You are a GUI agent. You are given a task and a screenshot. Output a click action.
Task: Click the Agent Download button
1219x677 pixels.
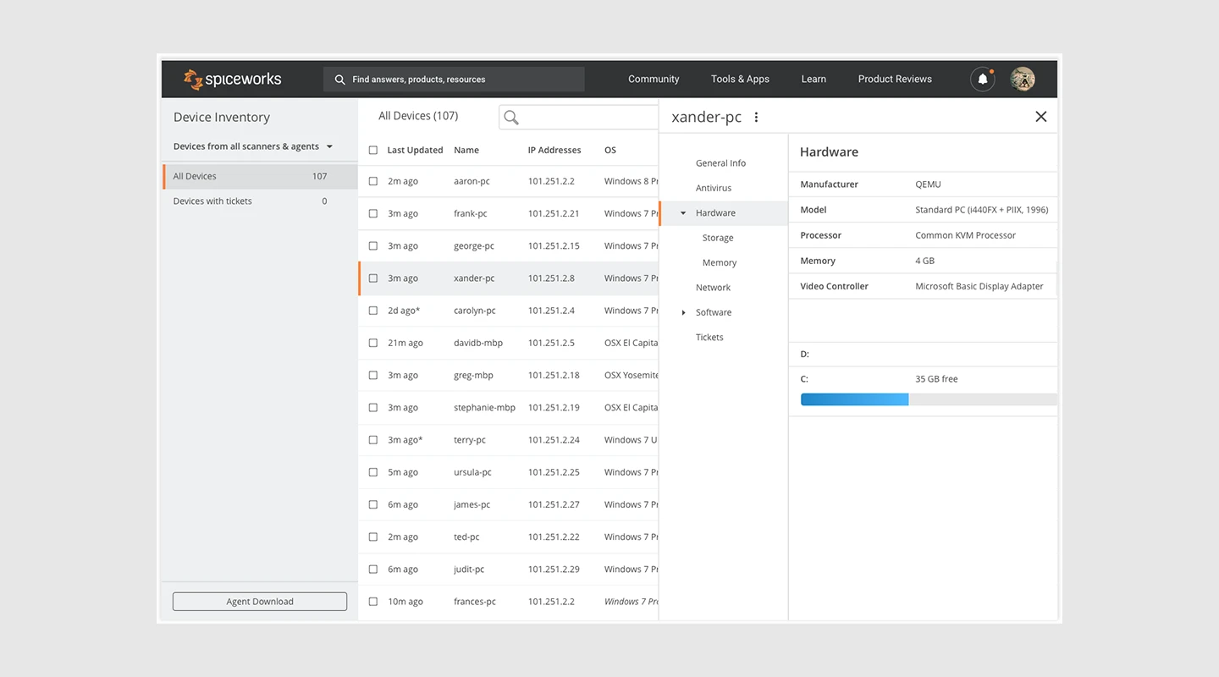click(260, 602)
